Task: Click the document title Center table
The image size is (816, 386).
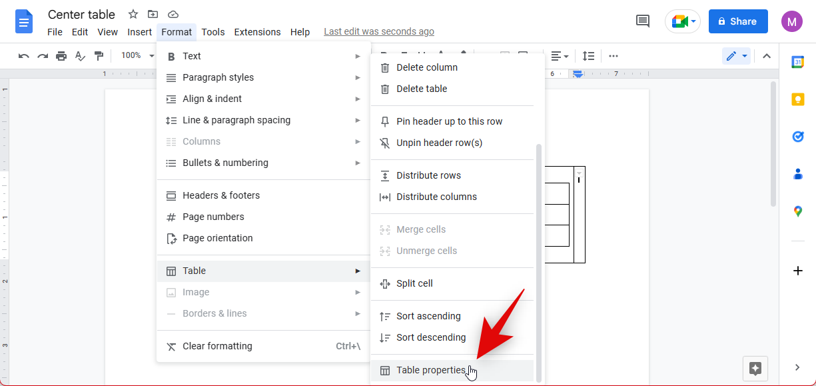Action: [x=81, y=15]
